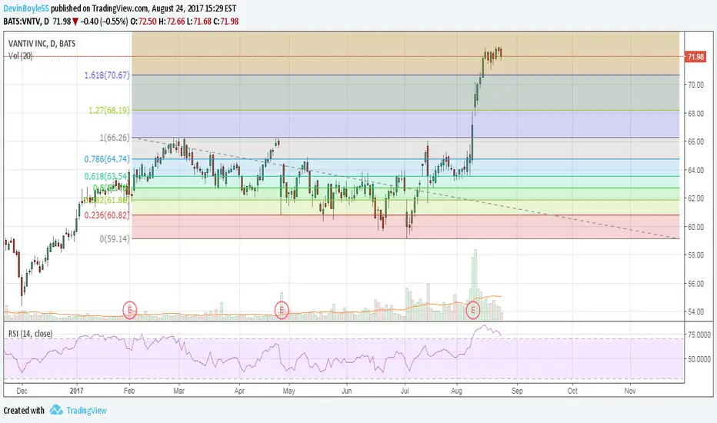The width and height of the screenshot is (717, 423).
Task: Click the Created with text at bottom
Action: tap(24, 410)
